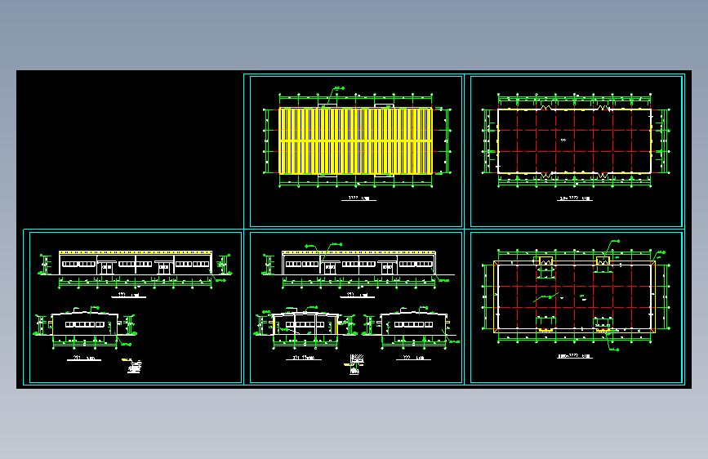Click the title label beneath the bottom-right floor plan
This screenshot has width=708, height=459.
click(575, 356)
